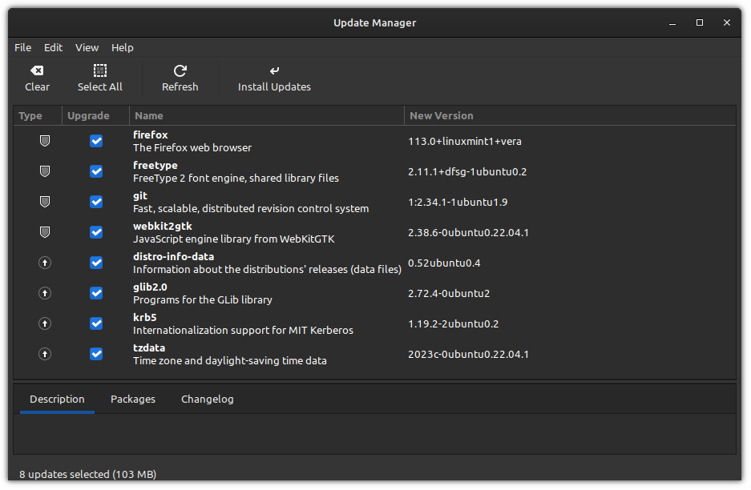Screen dimensions: 751x490
Task: Click the up-arrow type icon for krb5
Action: click(45, 323)
